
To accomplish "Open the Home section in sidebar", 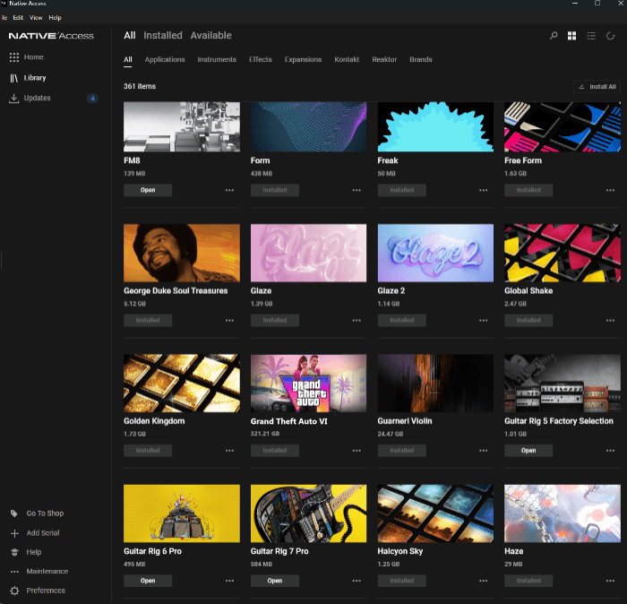I will (x=33, y=57).
